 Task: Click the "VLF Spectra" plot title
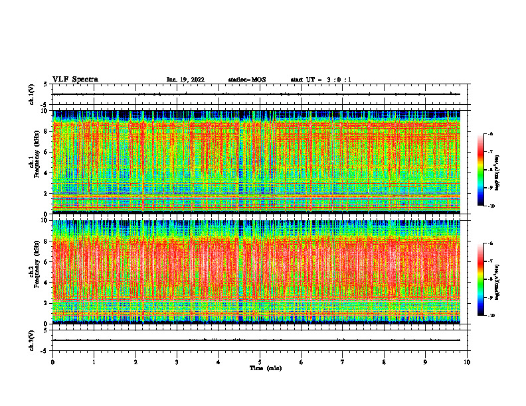[x=75, y=80]
